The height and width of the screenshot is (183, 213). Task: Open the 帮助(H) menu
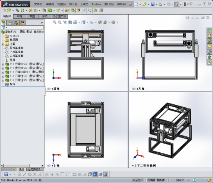point(121,4)
